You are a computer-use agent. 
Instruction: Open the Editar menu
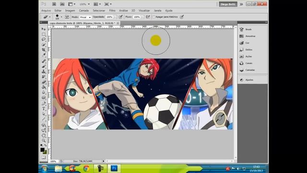(58, 11)
